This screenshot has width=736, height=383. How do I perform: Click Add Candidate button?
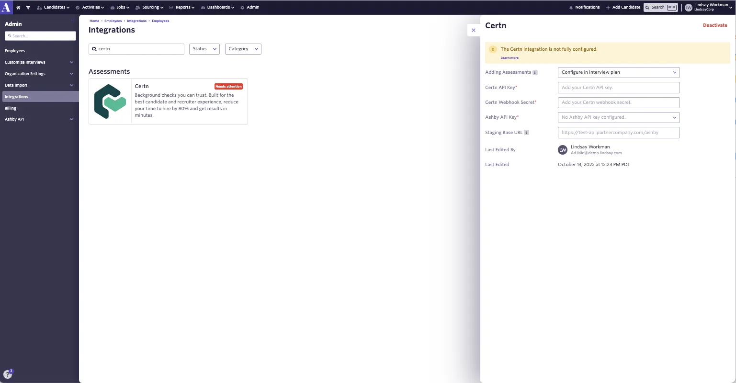pyautogui.click(x=623, y=8)
